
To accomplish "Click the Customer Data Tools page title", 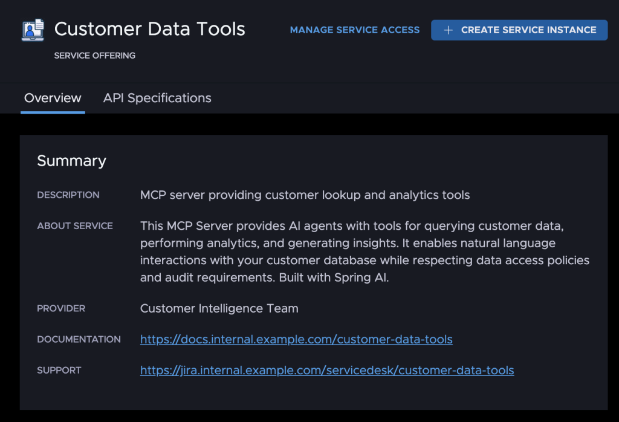I will click(150, 29).
